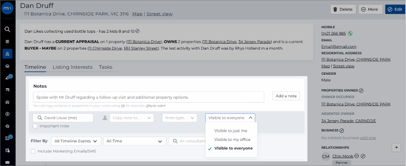The image size is (406, 166).
Task: Open the All Timeline Events filter
Action: coord(76,141)
